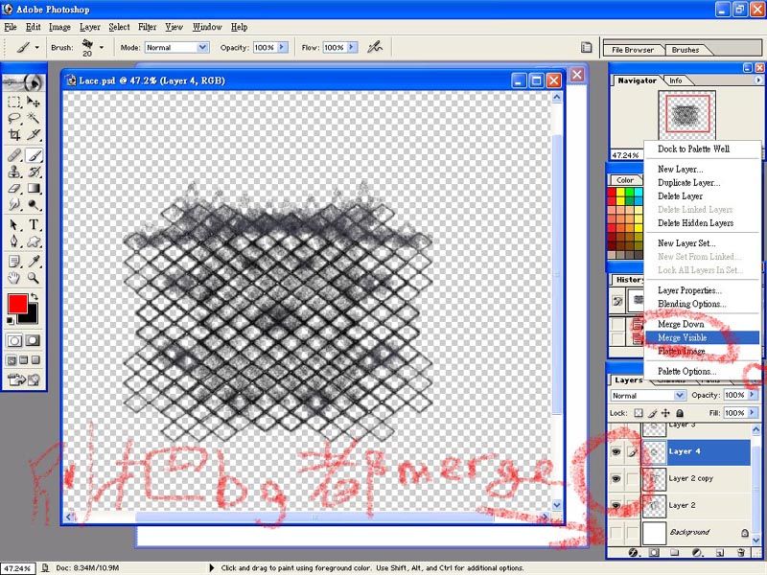Open the Brush preset picker arrow
Screen dimensions: 767x575
click(102, 48)
